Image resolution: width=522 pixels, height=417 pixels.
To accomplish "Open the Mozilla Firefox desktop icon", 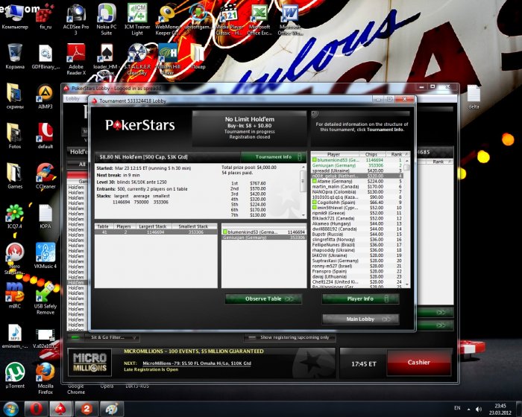I will tap(45, 378).
